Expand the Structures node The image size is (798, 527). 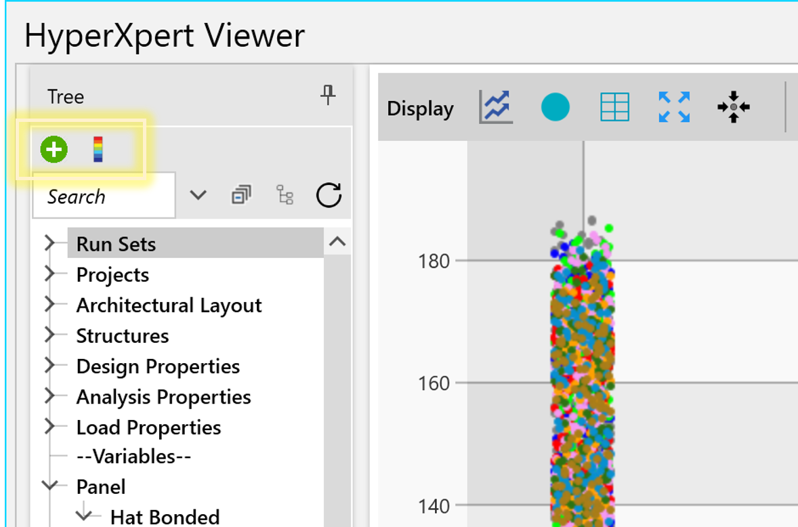click(x=49, y=335)
